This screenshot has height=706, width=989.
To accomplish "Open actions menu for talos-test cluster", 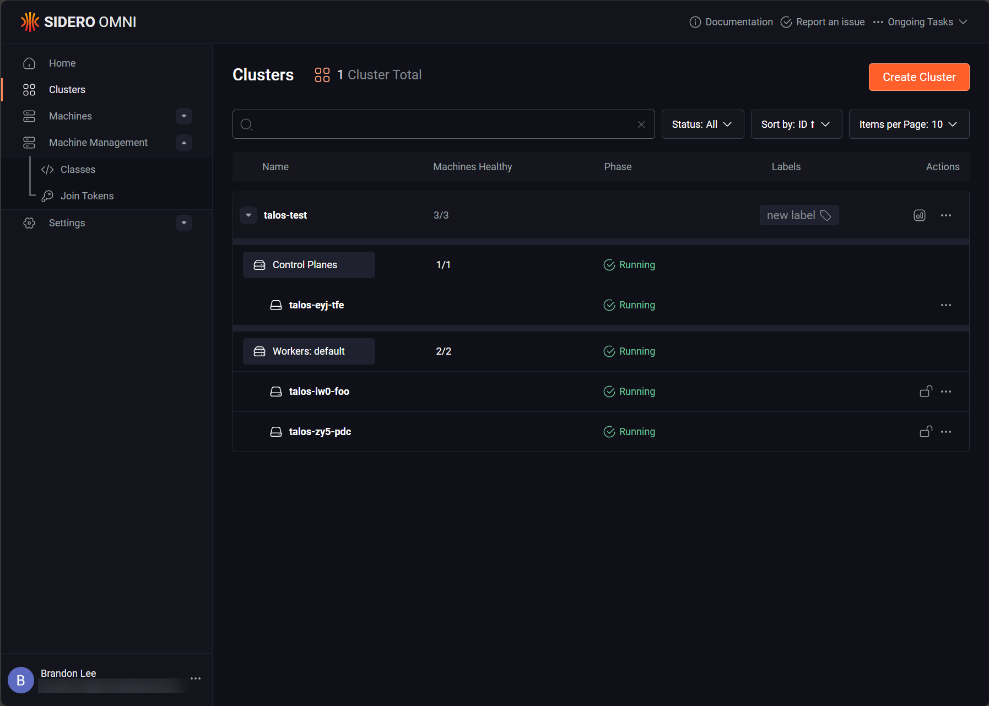I will (946, 215).
